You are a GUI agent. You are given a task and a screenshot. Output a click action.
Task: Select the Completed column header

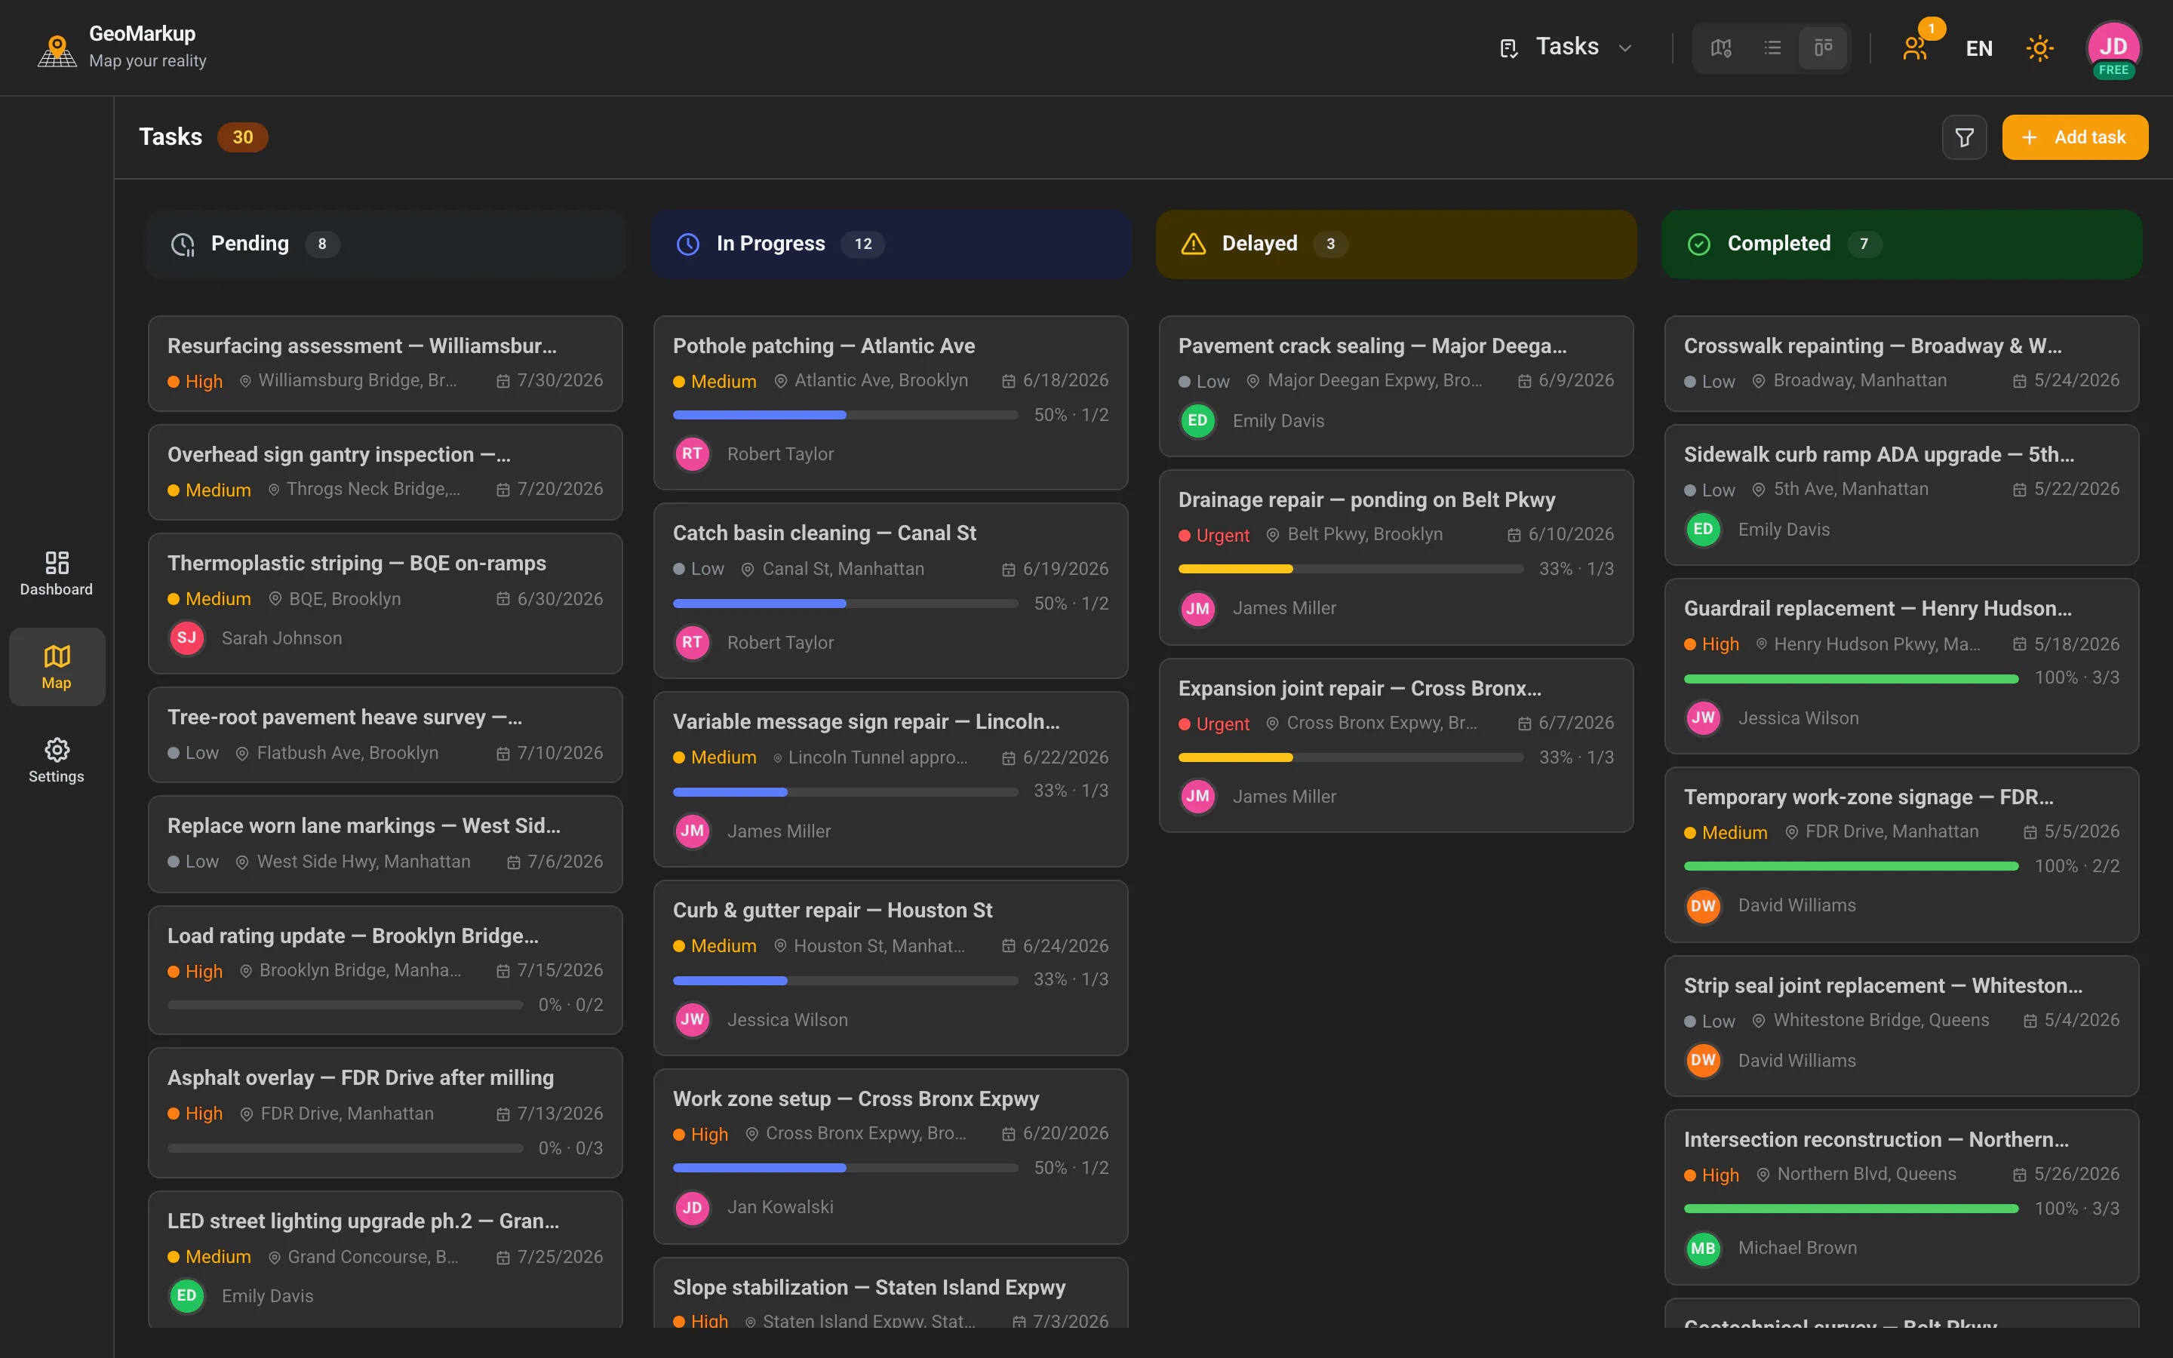(1902, 244)
